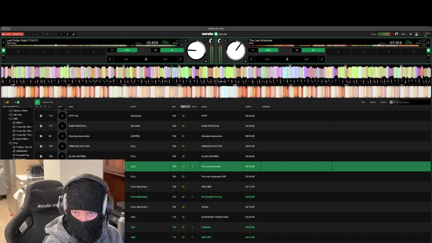Add a new crate with the orange crate icon

click(7, 102)
